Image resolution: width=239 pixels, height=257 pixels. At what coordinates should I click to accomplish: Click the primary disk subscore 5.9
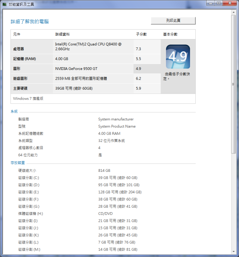pyautogui.click(x=138, y=88)
